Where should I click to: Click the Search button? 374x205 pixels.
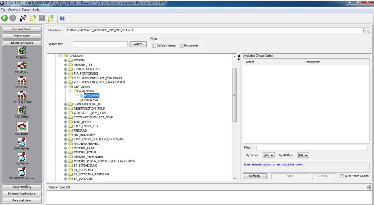(138, 44)
